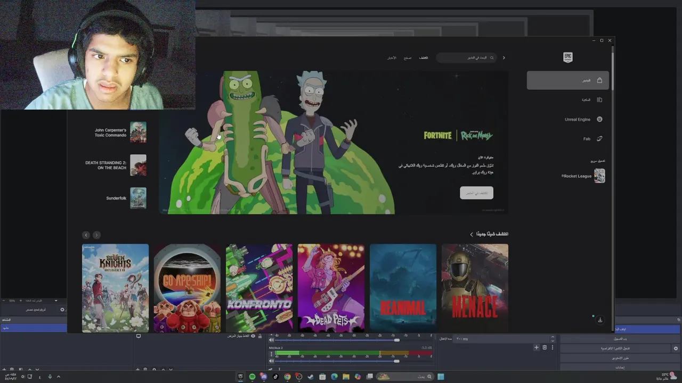The image size is (682, 383).
Task: Open transition properties three-dot menu
Action: (x=553, y=347)
